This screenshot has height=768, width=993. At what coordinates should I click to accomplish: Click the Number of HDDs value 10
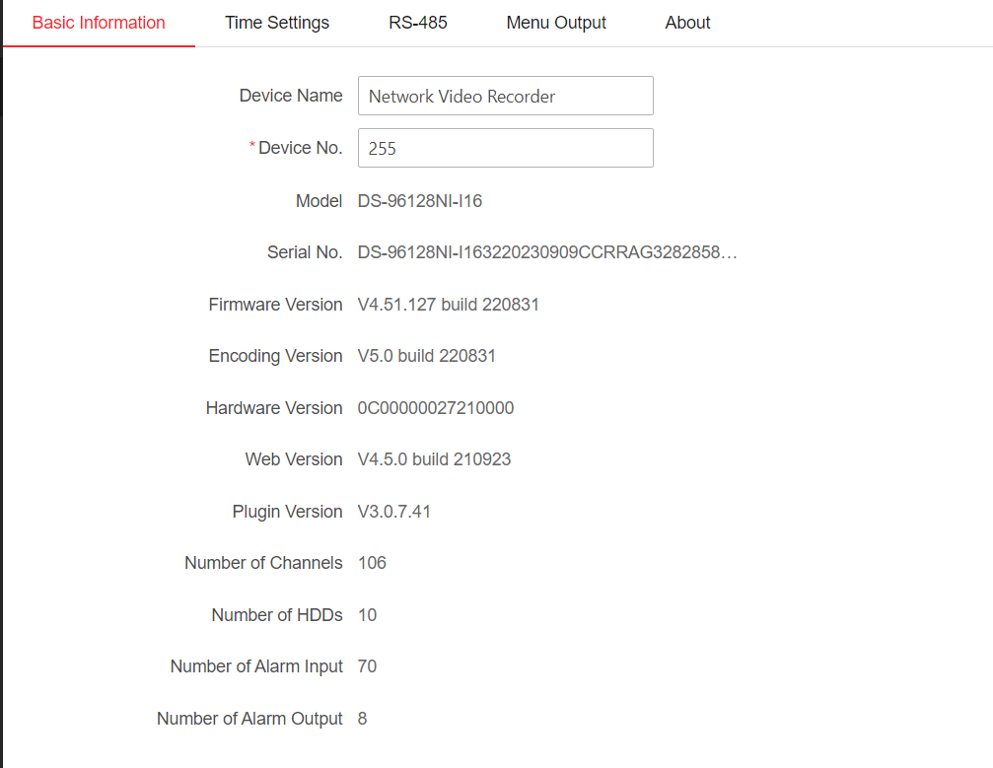tap(367, 615)
